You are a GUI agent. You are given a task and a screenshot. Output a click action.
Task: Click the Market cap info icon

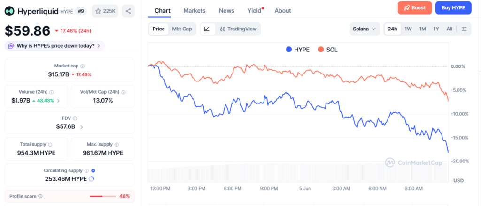coord(83,66)
